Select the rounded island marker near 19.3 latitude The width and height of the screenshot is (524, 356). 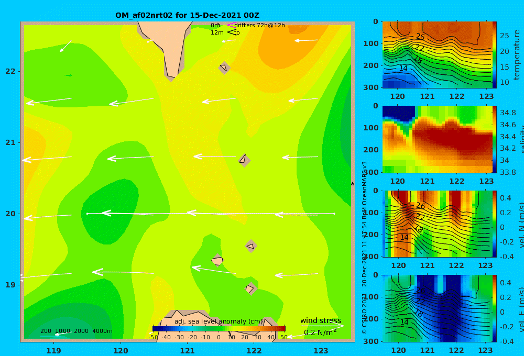tap(217, 260)
